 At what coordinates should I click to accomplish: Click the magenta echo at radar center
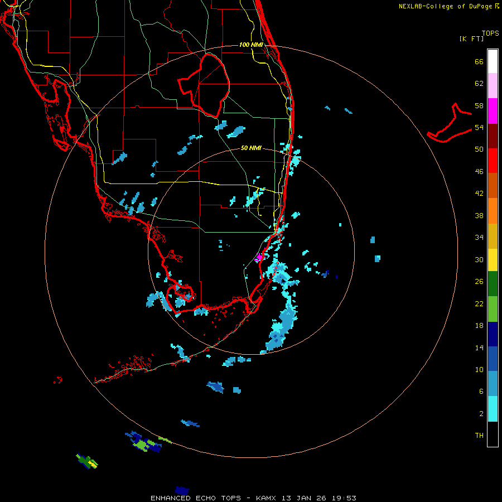pos(259,257)
